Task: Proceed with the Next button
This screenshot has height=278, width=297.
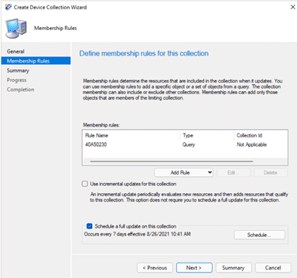Action: (x=194, y=268)
